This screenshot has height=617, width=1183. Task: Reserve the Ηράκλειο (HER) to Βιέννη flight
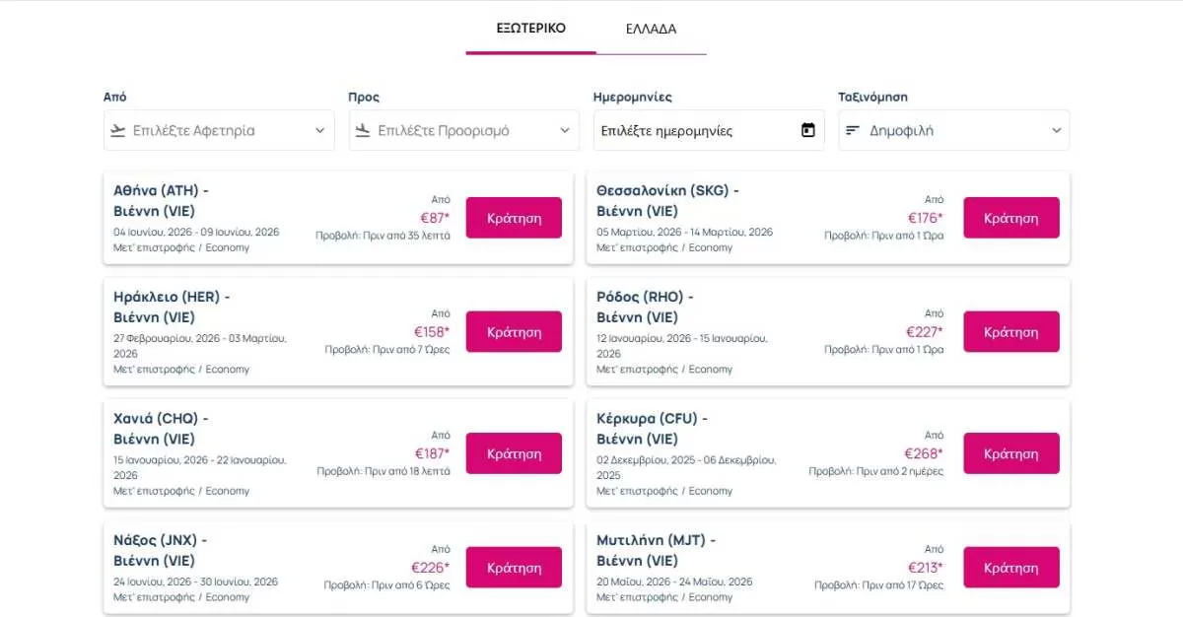(514, 332)
